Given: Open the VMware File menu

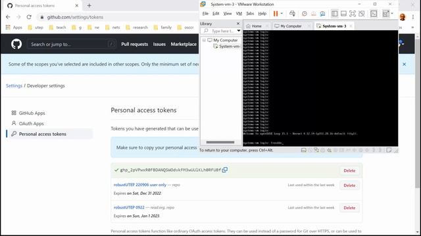Looking at the screenshot, I should pos(205,13).
